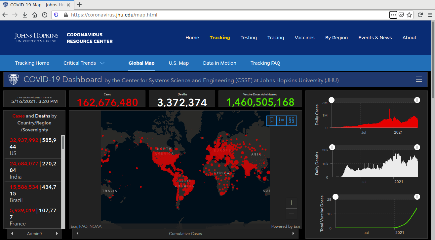Screen dimensions: 435x240
Task: Select France row in country list
Action: point(32,217)
